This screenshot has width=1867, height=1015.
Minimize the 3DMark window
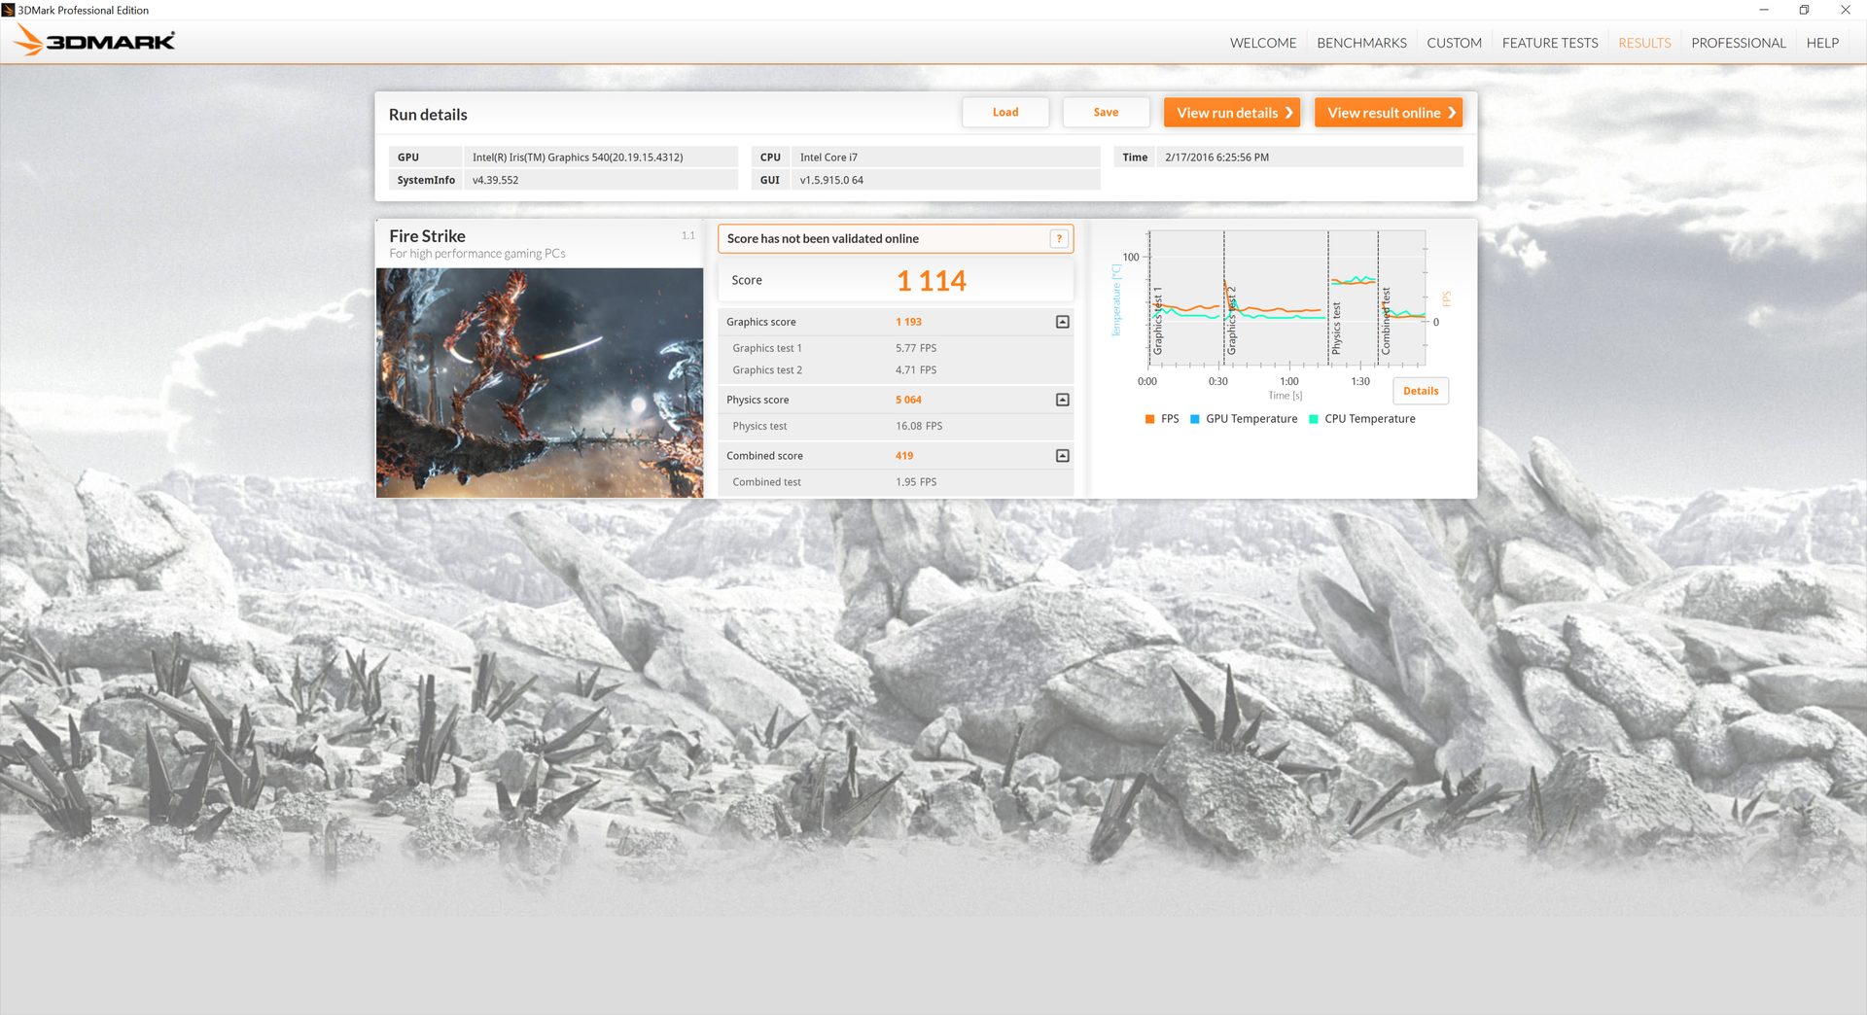click(1764, 10)
